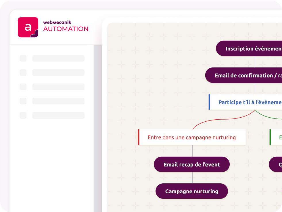Select the green branch box on the right
This screenshot has width=282, height=212.
click(x=276, y=137)
